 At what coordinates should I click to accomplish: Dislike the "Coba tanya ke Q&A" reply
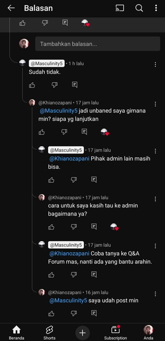click(x=74, y=275)
